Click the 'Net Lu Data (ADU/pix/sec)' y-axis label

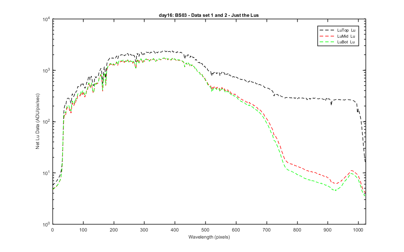point(38,122)
